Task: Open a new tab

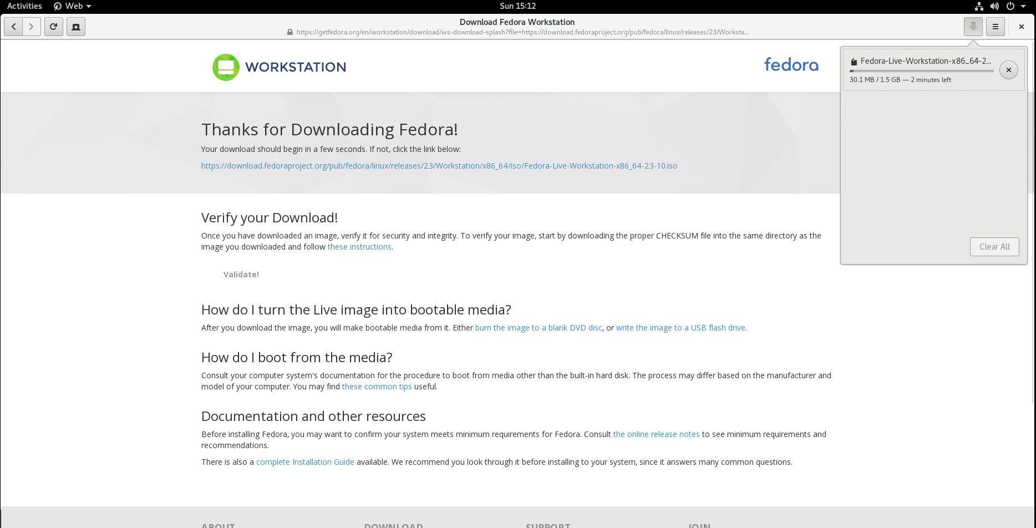Action: (x=76, y=27)
